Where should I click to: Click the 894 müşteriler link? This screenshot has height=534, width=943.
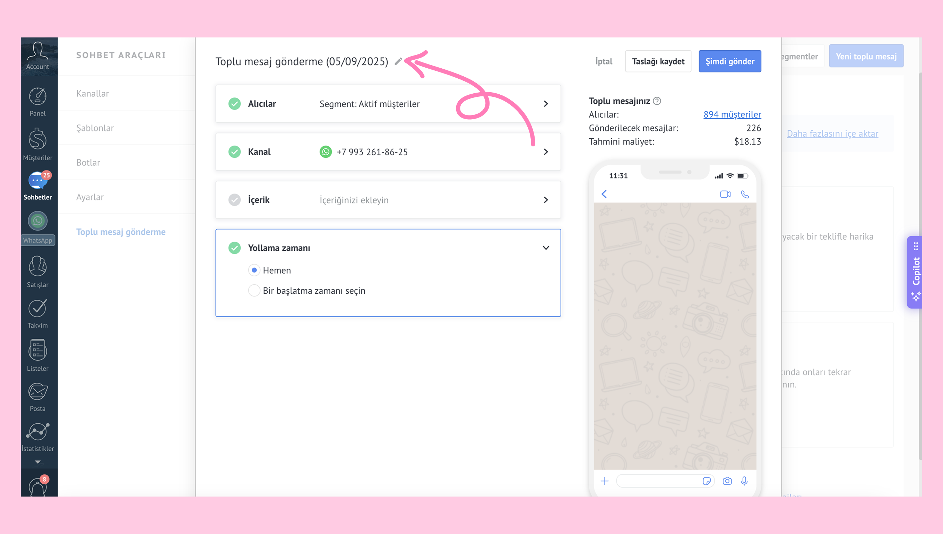[732, 114]
